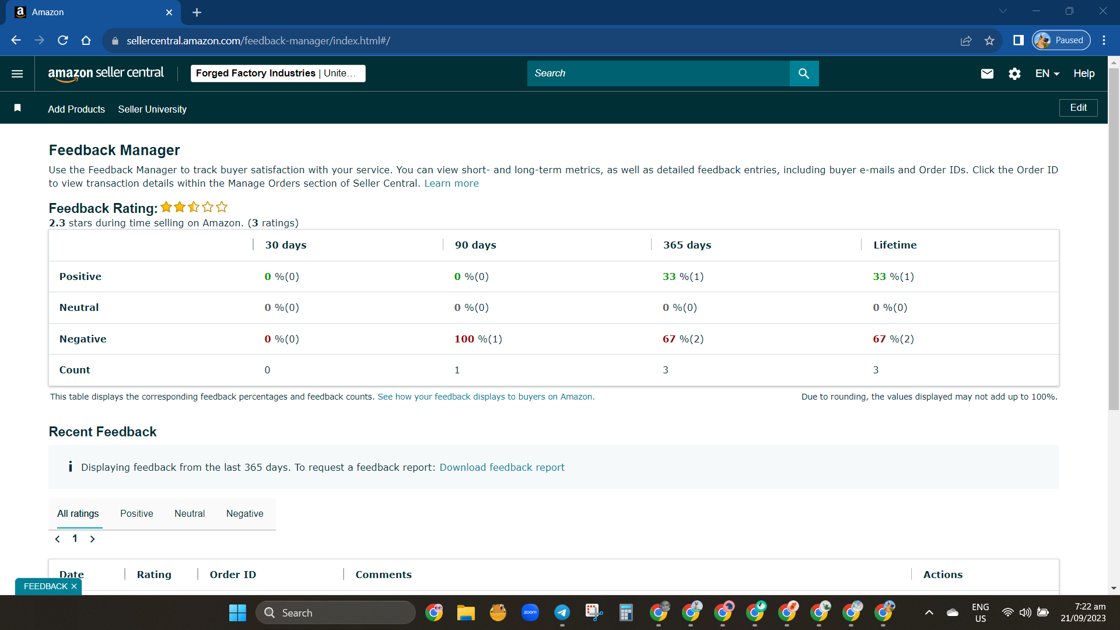Click the Help link in header
The width and height of the screenshot is (1120, 630).
pos(1084,73)
